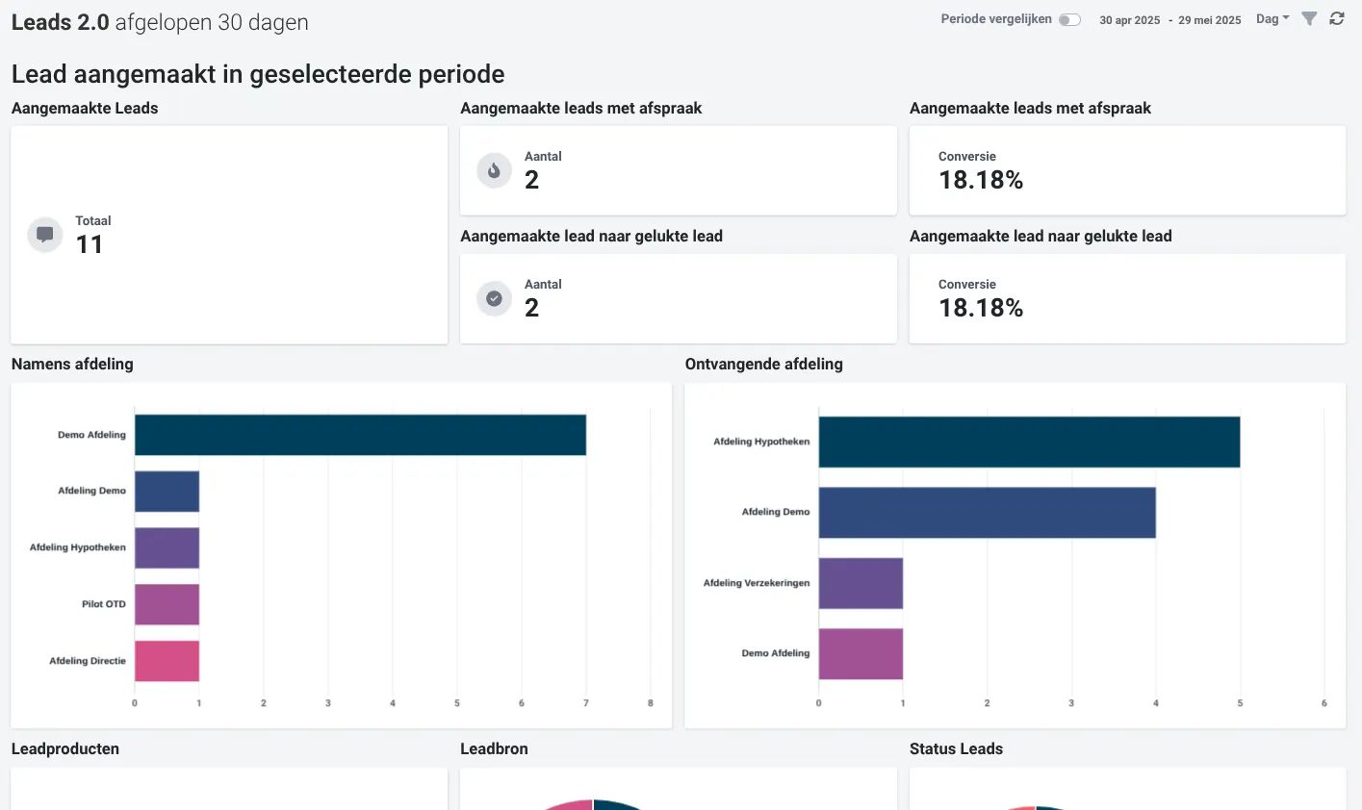
Task: Click the flame icon in the afspraak card
Action: (x=494, y=170)
